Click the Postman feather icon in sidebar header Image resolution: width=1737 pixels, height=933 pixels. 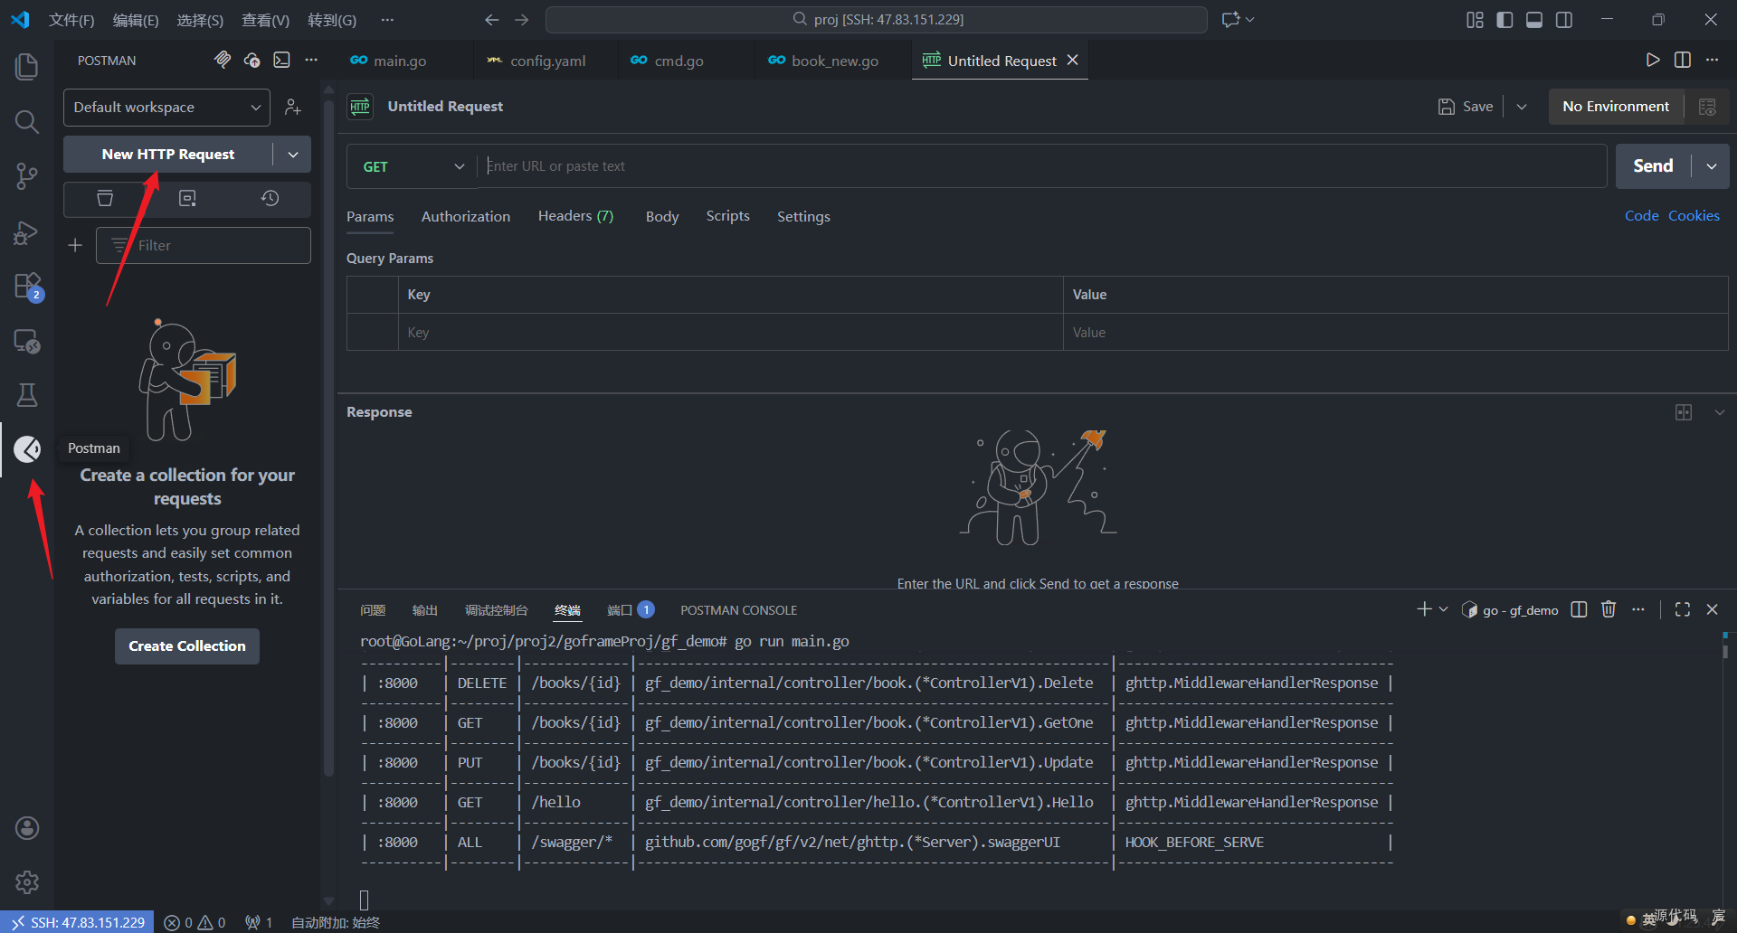pos(223,60)
